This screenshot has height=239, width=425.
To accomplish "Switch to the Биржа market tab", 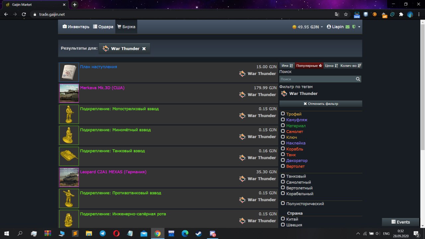I will pyautogui.click(x=126, y=27).
